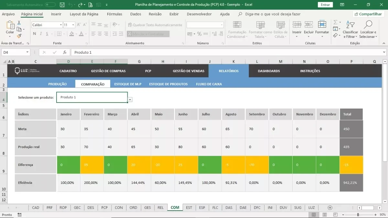Click the Inserir cells icon
Screen dimensions: 388x218
[x=297, y=25]
